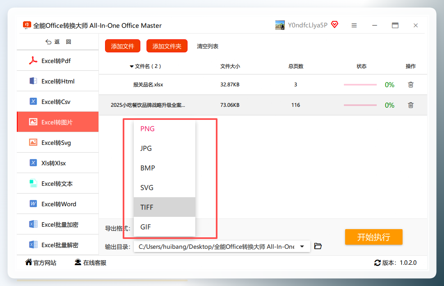444x286 pixels.
Task: Switch to Xls转Xlsx label
Action: click(53, 163)
